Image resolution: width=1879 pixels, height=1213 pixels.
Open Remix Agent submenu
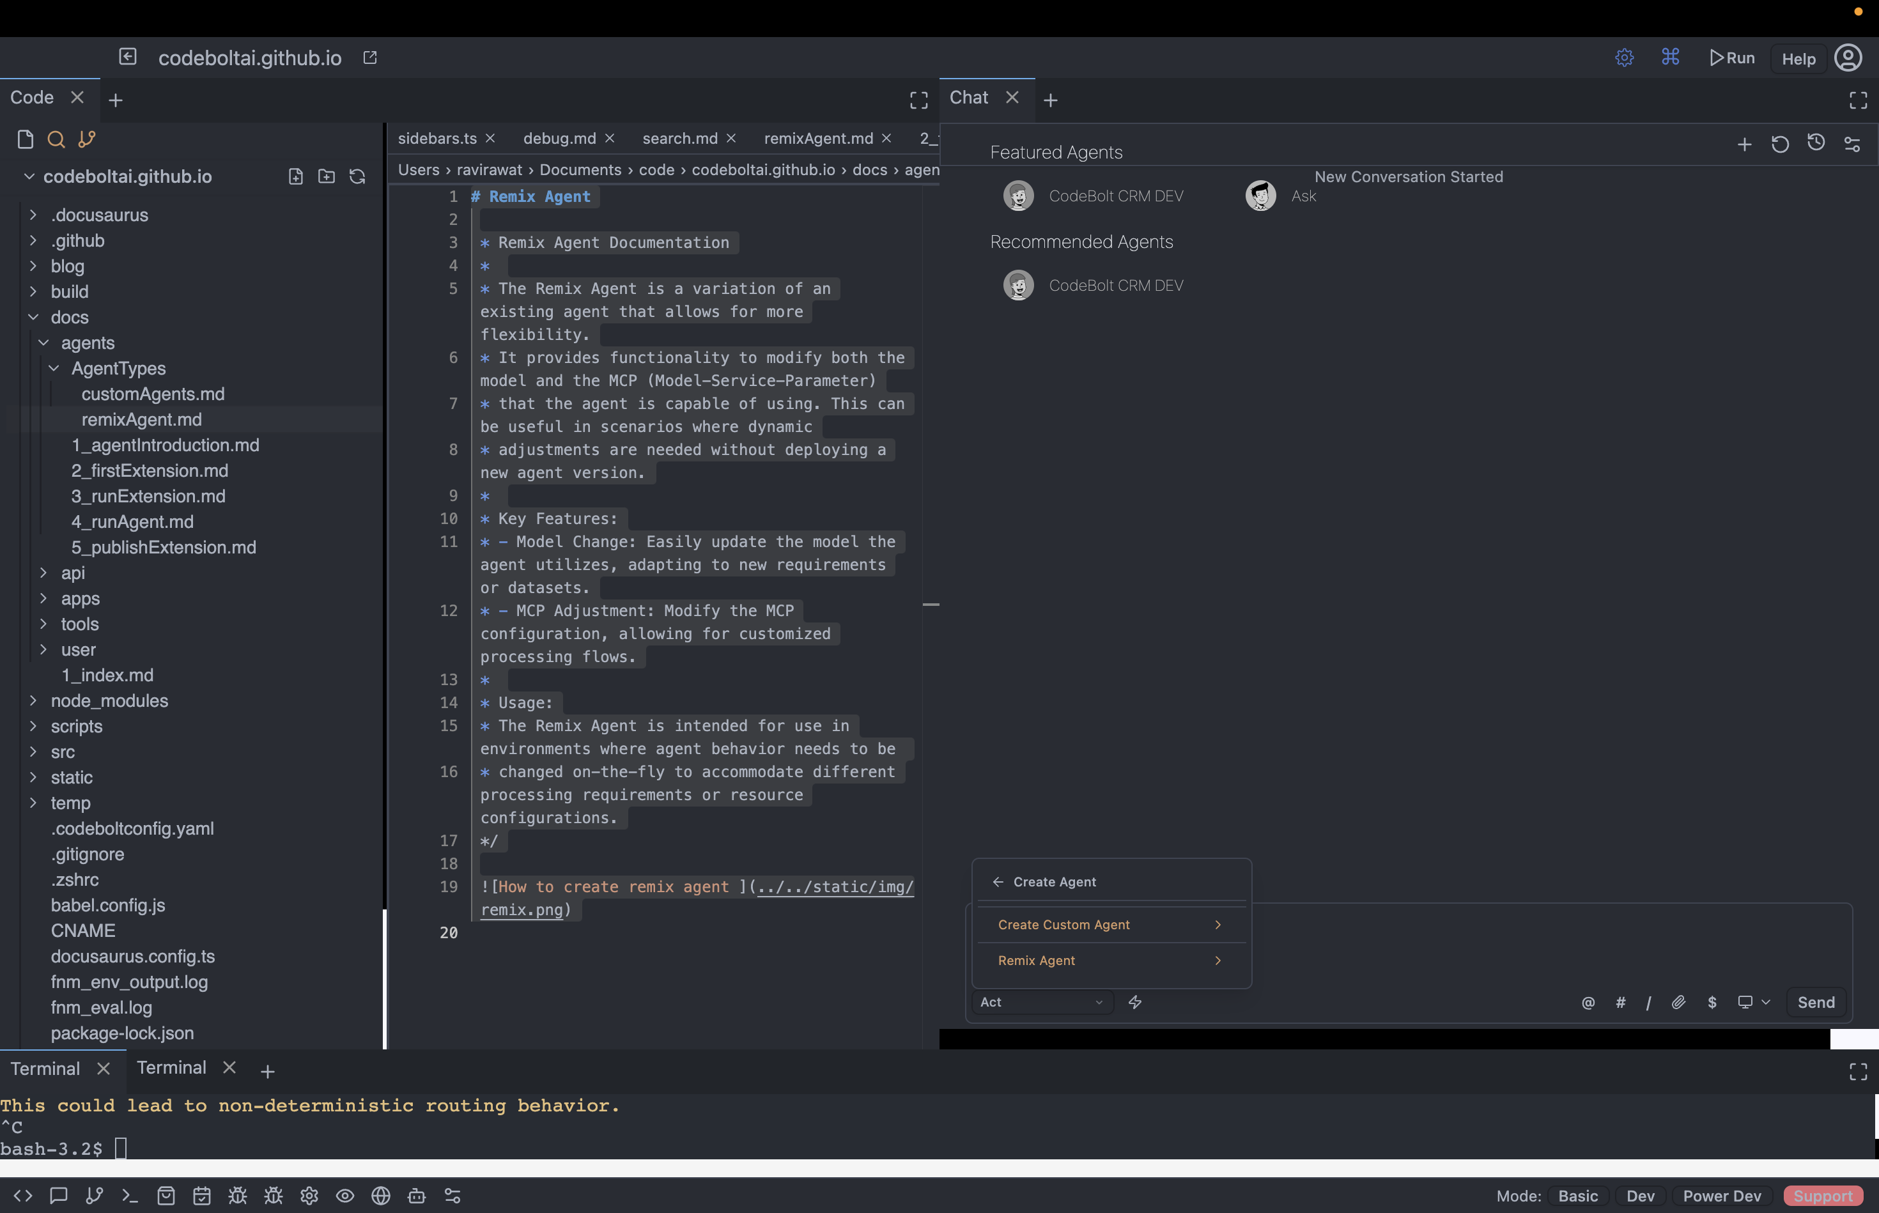(x=1111, y=960)
